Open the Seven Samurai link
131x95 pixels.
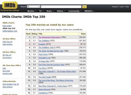click(x=44, y=89)
